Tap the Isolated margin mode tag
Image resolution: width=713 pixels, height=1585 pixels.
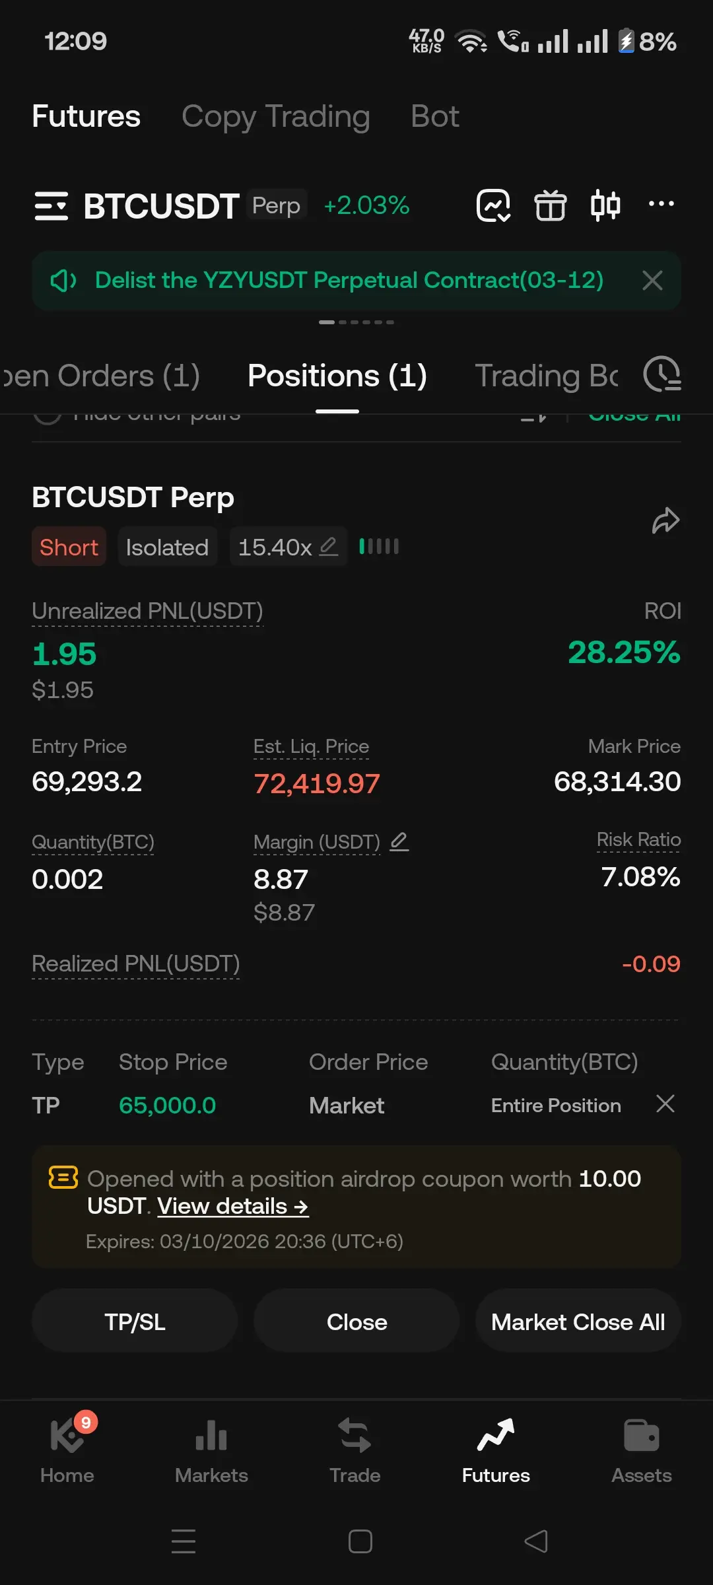[167, 547]
